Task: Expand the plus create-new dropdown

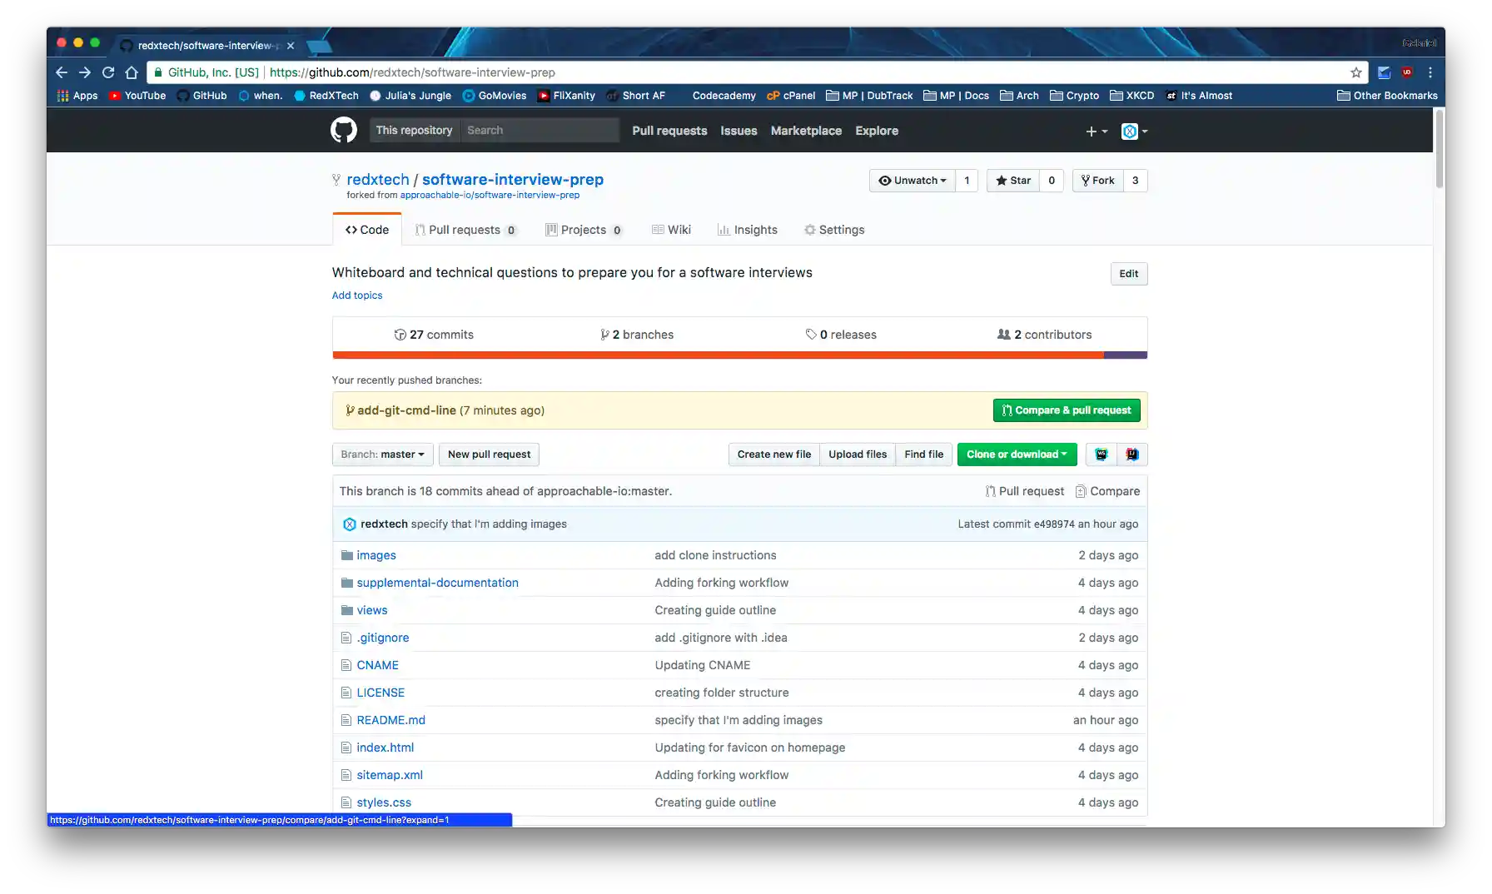Action: click(1097, 132)
